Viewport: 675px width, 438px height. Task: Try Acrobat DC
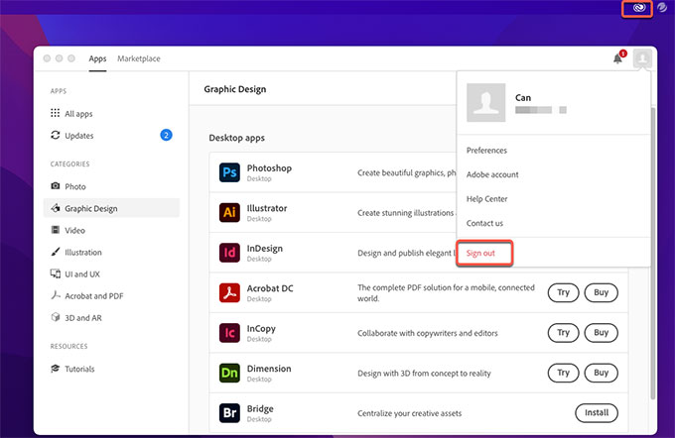pos(563,292)
